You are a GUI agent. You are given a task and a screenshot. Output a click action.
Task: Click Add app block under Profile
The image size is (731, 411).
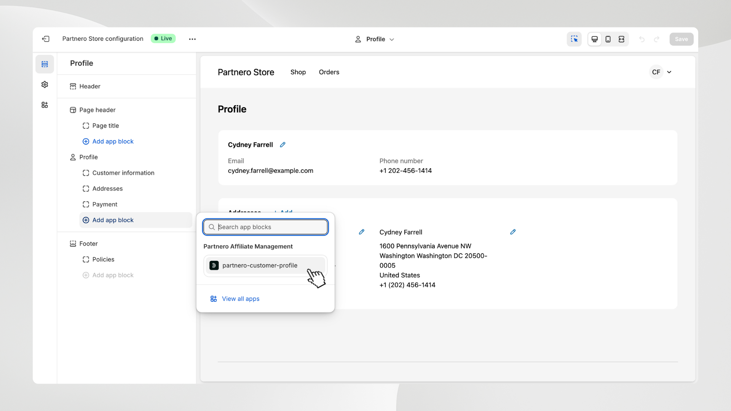pyautogui.click(x=136, y=220)
